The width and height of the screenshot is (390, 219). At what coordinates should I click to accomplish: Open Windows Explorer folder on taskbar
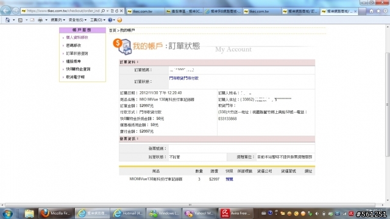tap(29, 214)
